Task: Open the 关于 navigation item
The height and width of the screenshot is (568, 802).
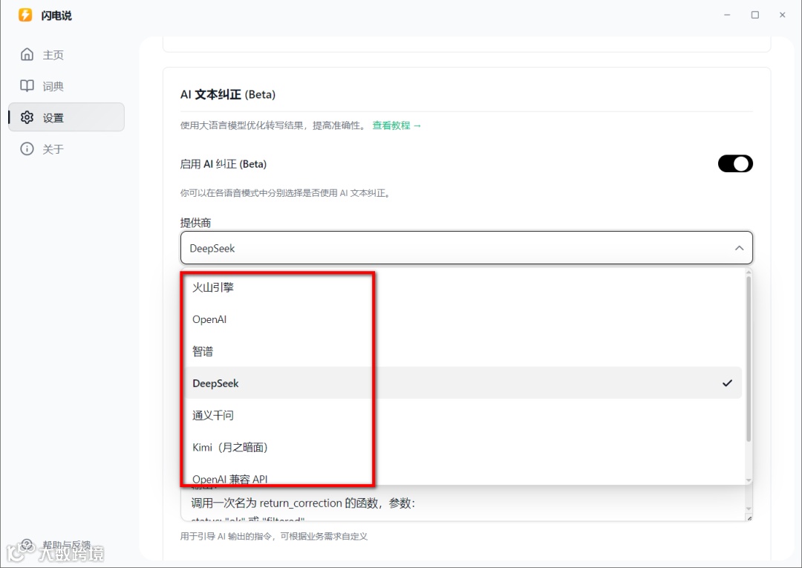Action: pyautogui.click(x=67, y=148)
